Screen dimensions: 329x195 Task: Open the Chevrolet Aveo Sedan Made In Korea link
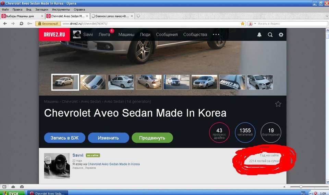click(113, 164)
